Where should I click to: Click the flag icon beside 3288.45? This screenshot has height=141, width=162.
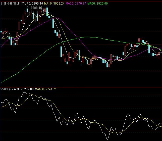click(x=28, y=8)
